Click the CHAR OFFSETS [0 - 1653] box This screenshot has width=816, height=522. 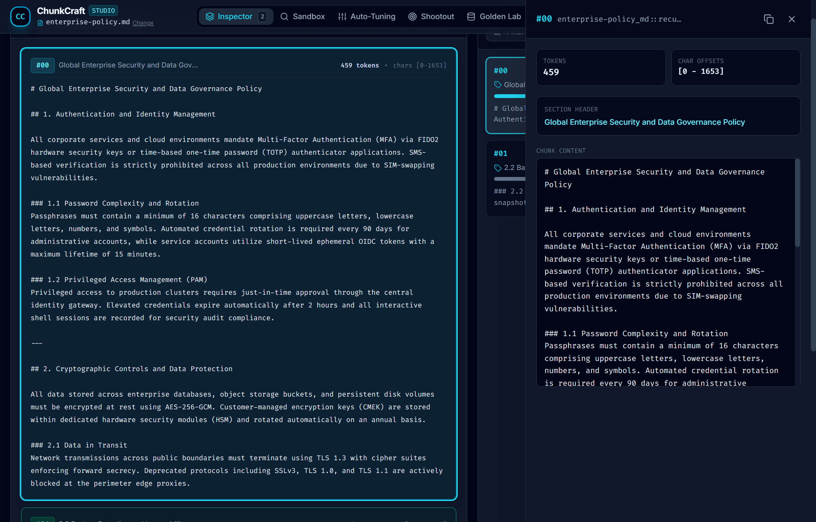pos(736,67)
